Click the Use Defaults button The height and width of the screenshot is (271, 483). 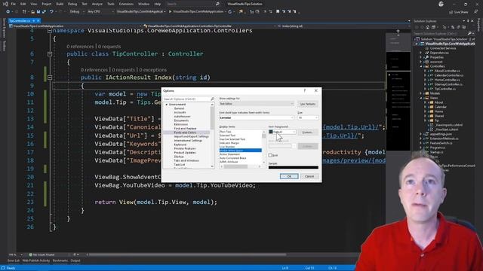[x=308, y=104]
